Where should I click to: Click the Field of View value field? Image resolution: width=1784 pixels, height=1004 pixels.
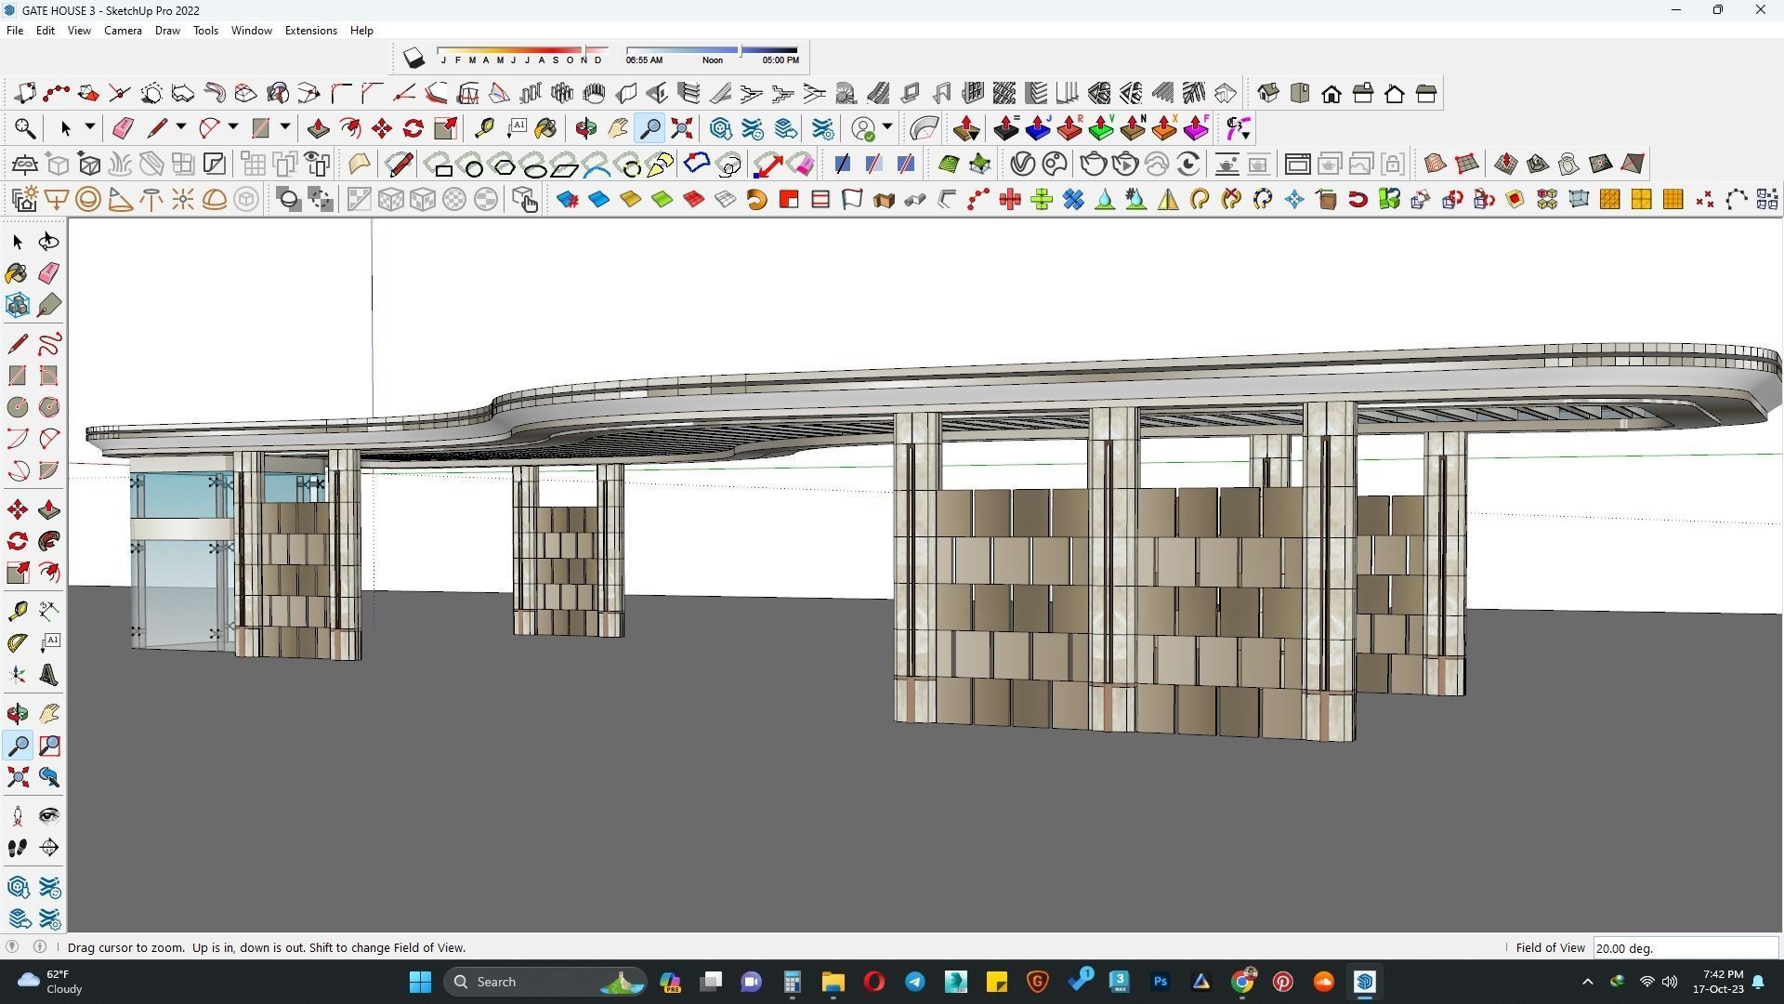[x=1684, y=948]
